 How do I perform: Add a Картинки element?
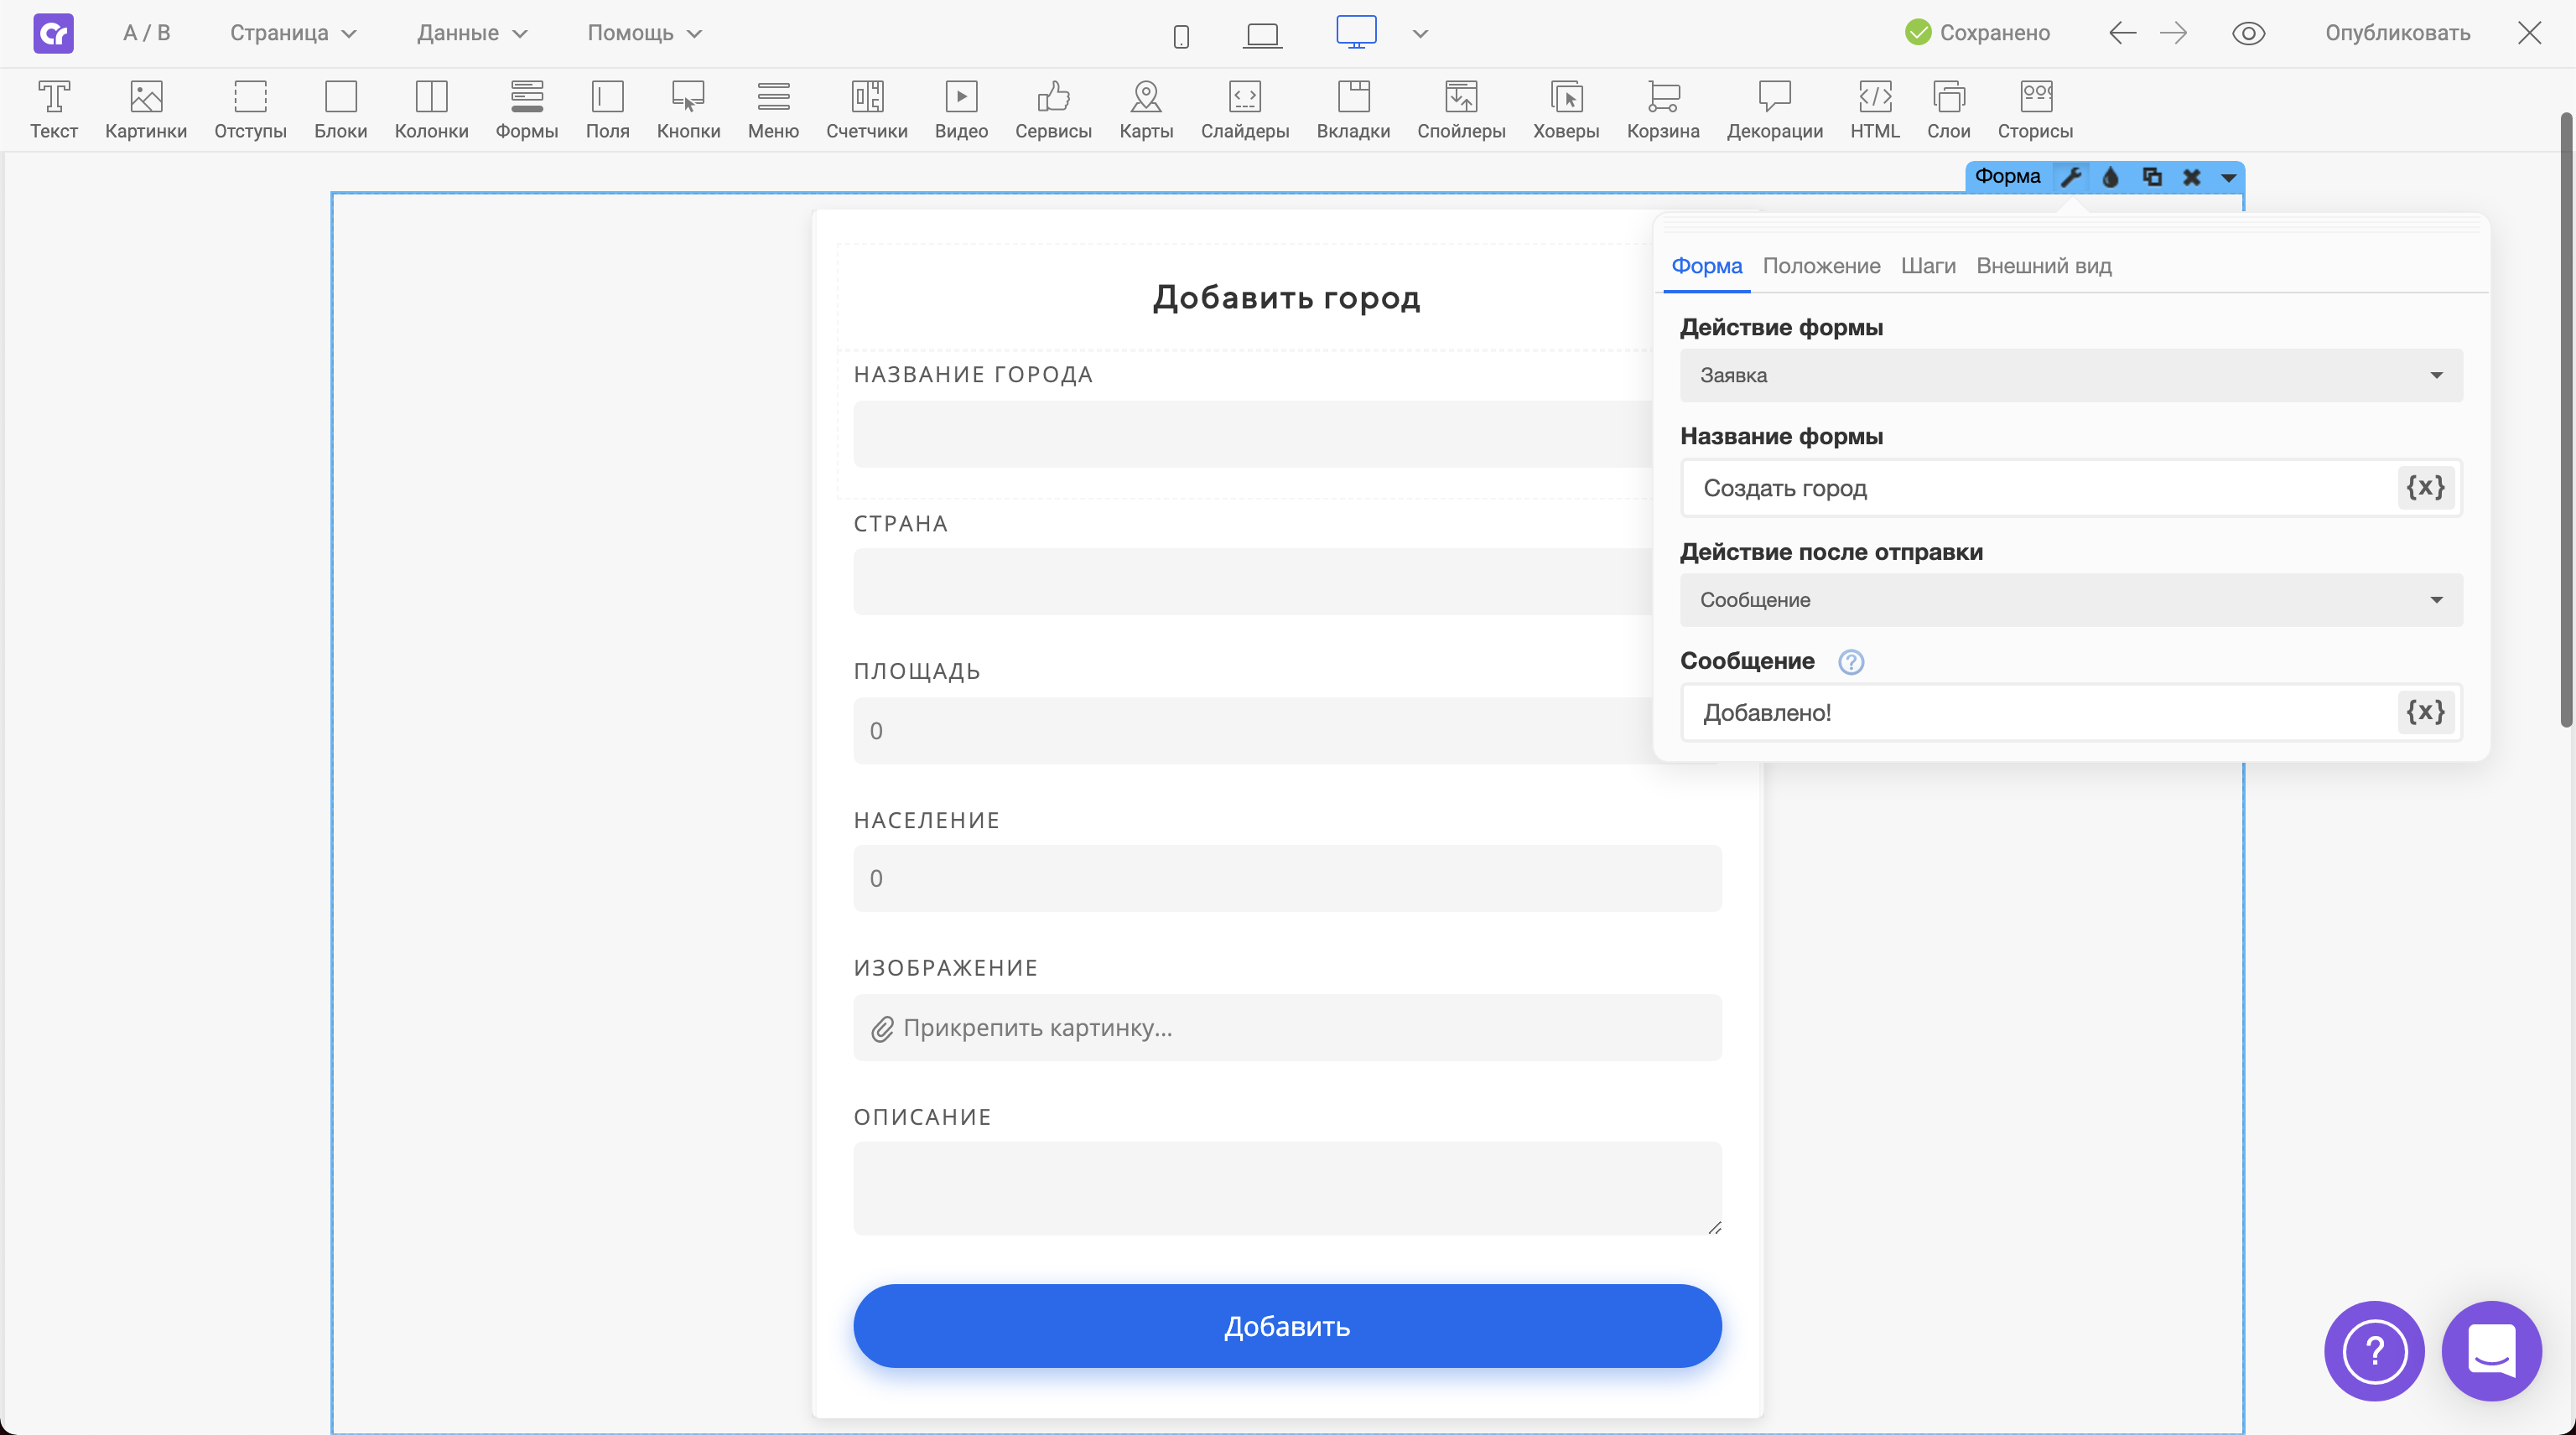click(x=146, y=110)
